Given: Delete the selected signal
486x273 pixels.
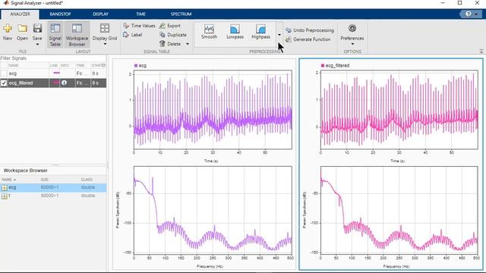Looking at the screenshot, I should 170,44.
